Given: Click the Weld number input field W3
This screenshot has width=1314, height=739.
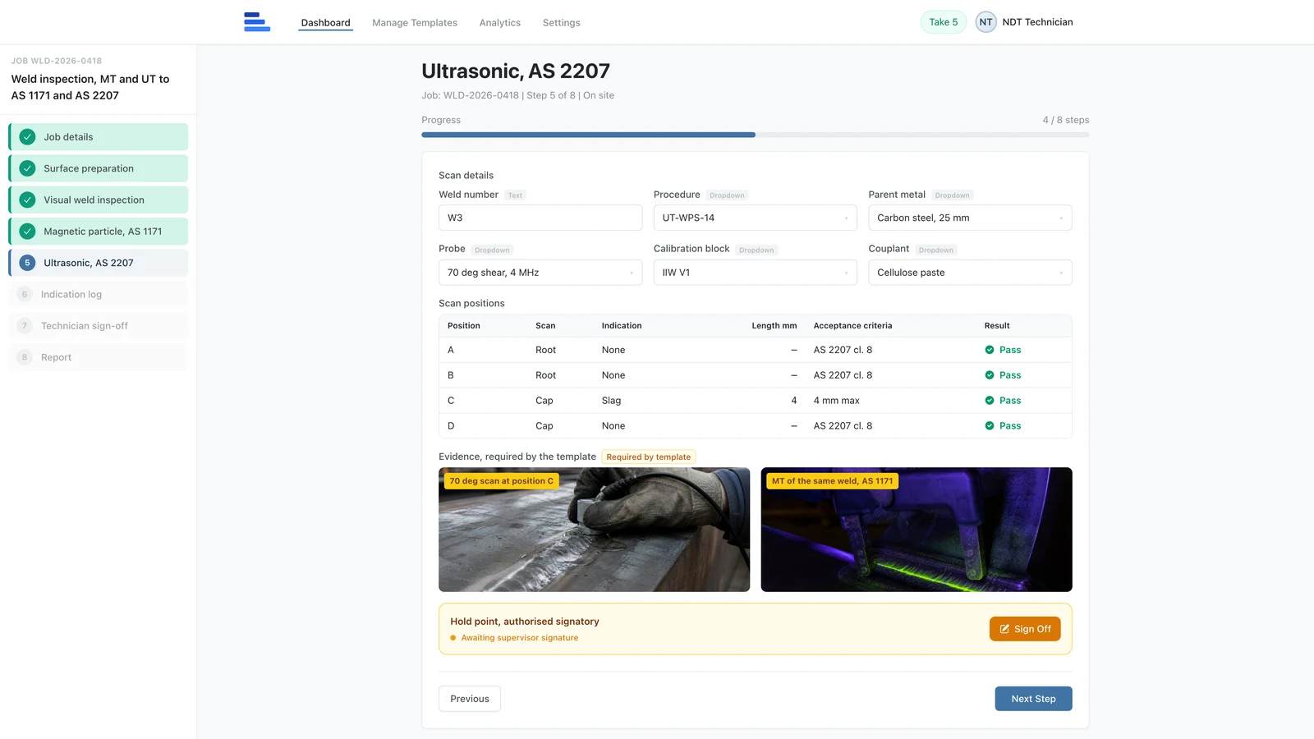Looking at the screenshot, I should (540, 218).
